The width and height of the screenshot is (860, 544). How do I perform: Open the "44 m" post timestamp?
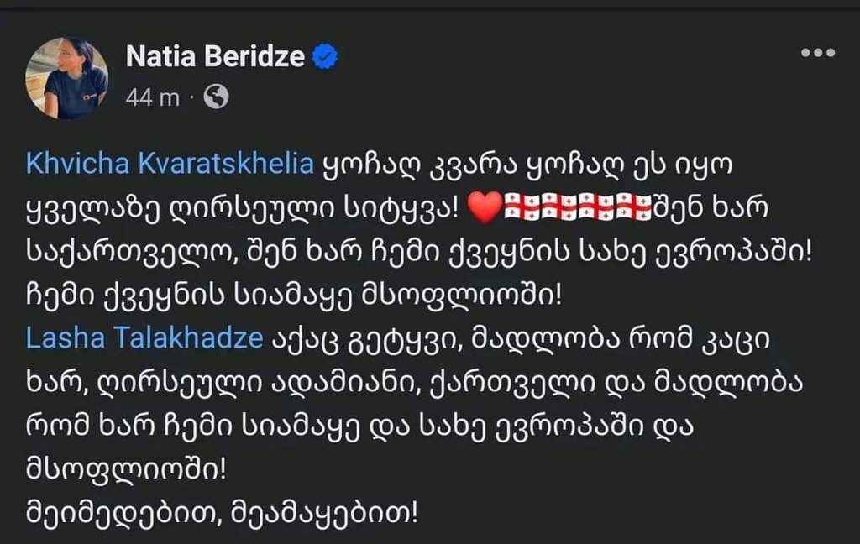coord(152,97)
